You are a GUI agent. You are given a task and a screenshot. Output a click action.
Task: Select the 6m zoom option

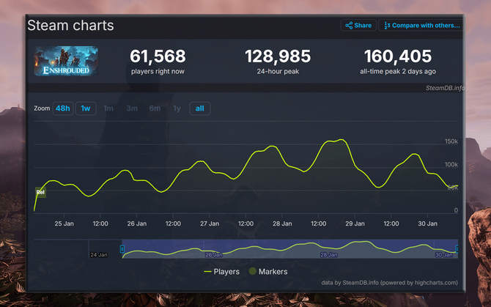(155, 108)
